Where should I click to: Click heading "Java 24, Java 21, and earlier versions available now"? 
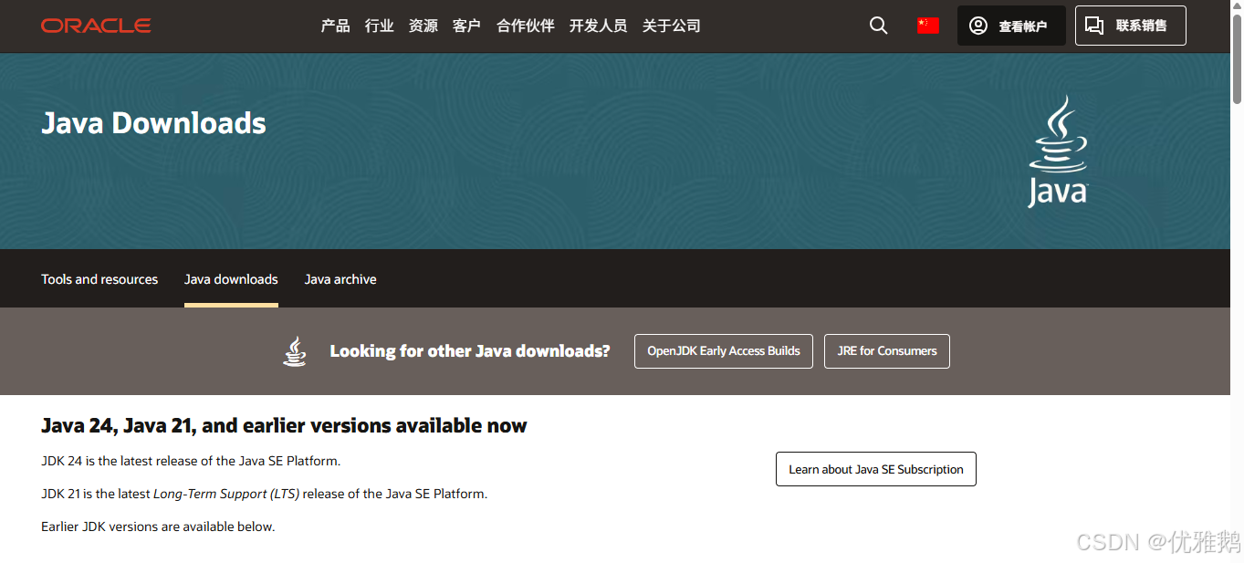tap(284, 426)
